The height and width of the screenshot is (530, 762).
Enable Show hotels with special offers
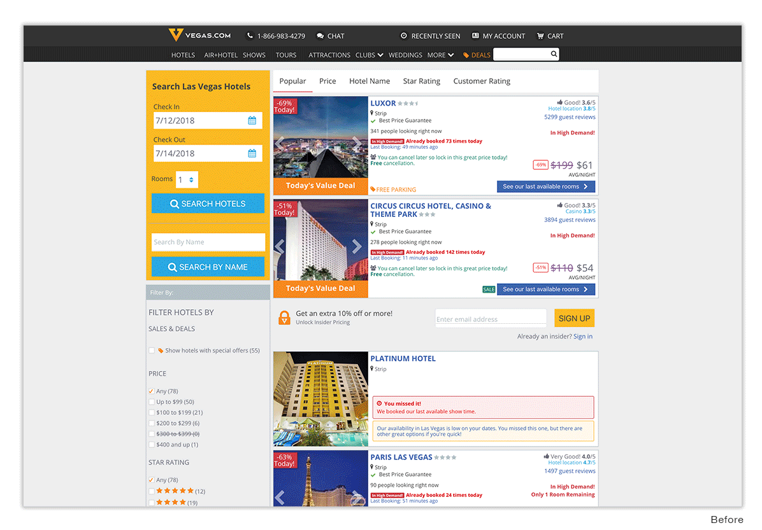[152, 350]
